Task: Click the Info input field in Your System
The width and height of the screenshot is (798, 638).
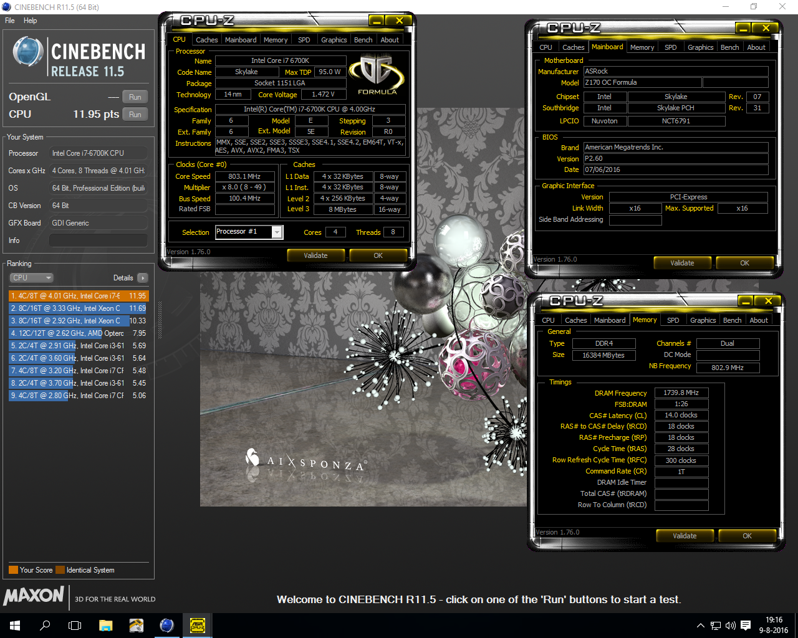Action: (x=99, y=240)
